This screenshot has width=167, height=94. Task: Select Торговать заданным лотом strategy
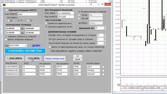point(46,27)
